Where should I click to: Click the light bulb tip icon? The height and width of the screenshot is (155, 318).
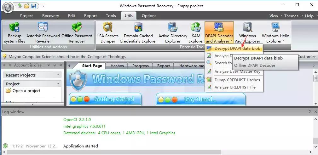click(4, 56)
